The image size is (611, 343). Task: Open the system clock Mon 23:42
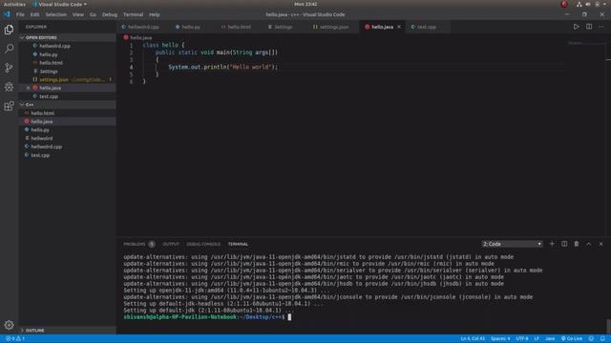[305, 4]
